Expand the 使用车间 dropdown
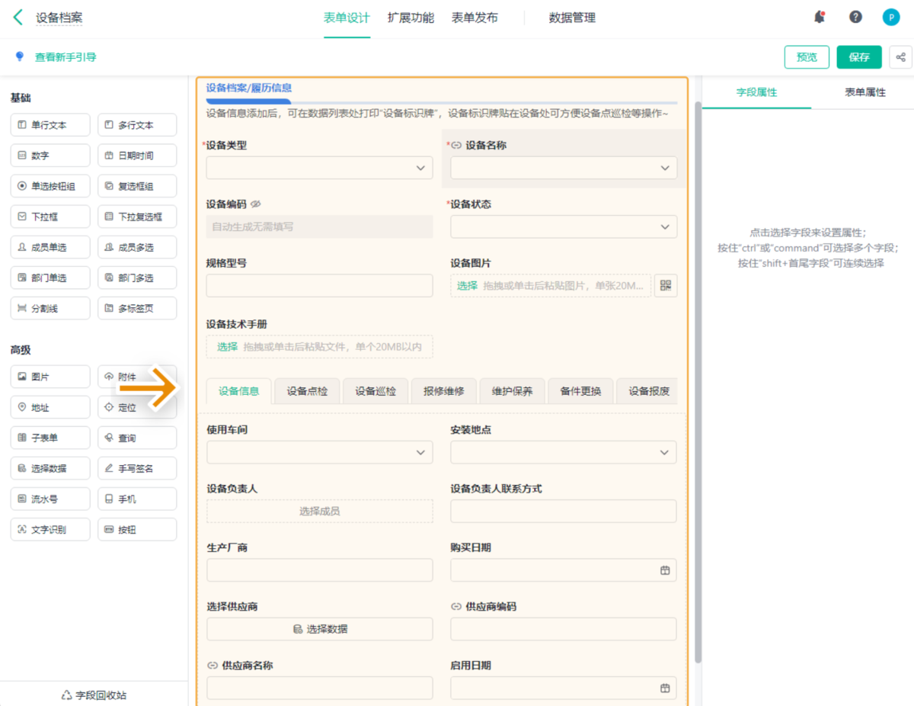The height and width of the screenshot is (706, 914). (x=420, y=452)
